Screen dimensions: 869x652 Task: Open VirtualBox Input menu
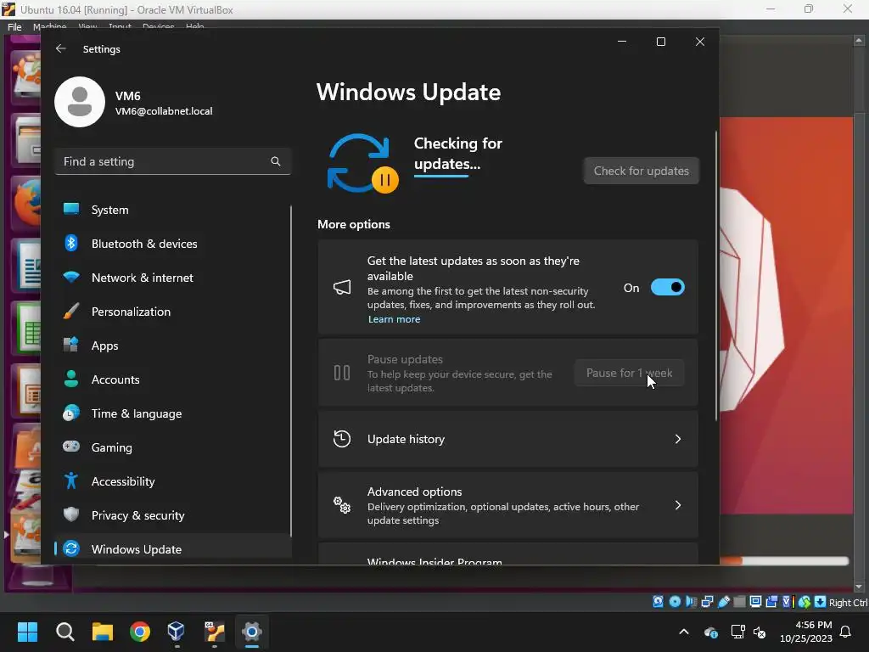click(x=120, y=26)
